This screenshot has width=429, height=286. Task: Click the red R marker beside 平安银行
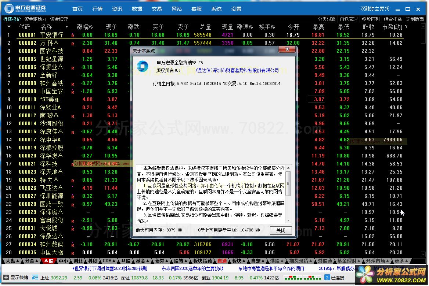[x=73, y=36]
